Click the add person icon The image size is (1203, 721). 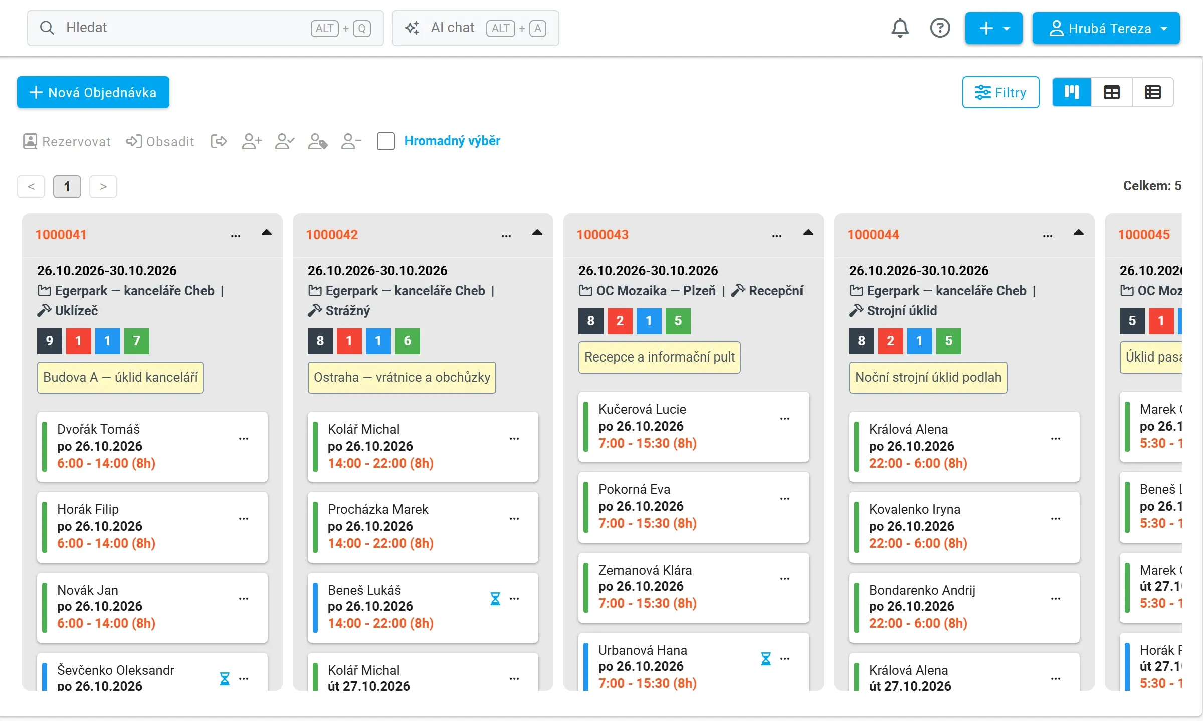click(252, 142)
